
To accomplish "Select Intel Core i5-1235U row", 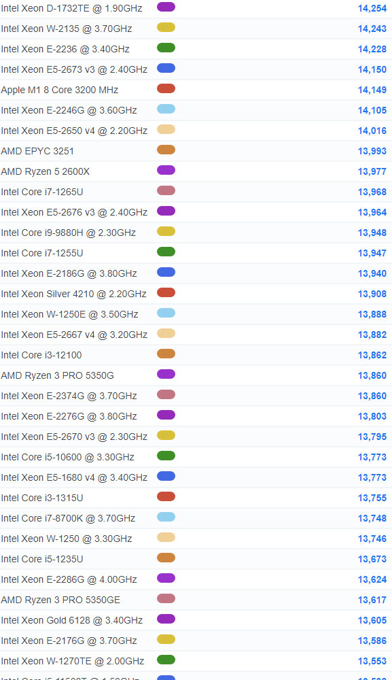I will click(x=196, y=558).
